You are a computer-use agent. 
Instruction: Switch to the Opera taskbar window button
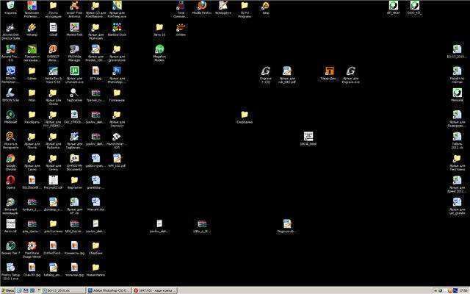tap(154, 290)
